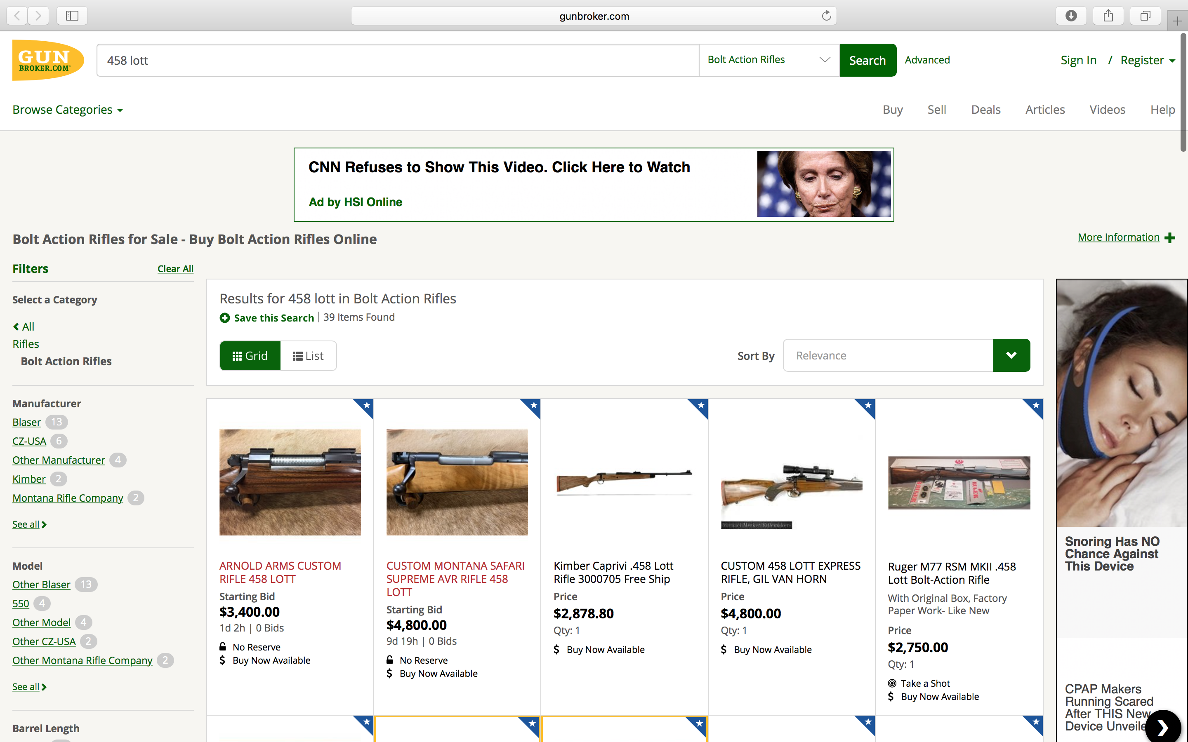Image resolution: width=1188 pixels, height=742 pixels.
Task: Click the Sign In link
Action: coord(1078,60)
